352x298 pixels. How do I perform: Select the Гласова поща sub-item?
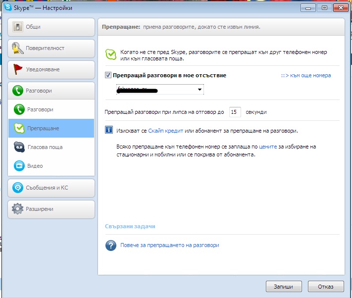point(51,147)
